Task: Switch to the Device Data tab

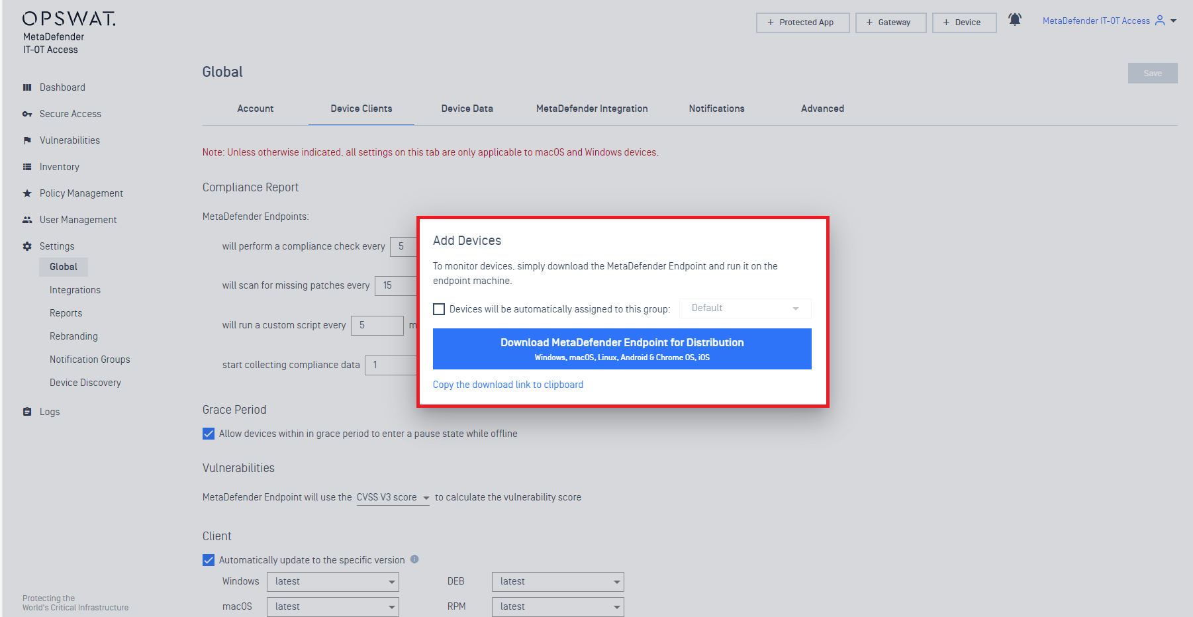Action: (x=467, y=109)
